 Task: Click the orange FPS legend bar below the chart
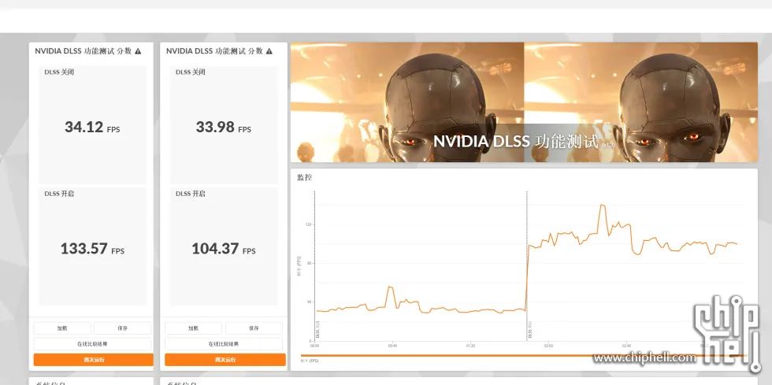[525, 355]
